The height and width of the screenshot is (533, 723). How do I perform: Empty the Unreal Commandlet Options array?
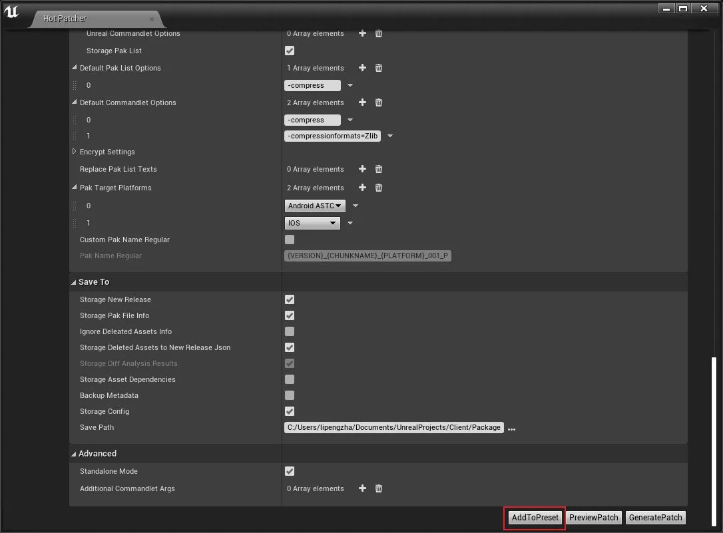tap(379, 33)
